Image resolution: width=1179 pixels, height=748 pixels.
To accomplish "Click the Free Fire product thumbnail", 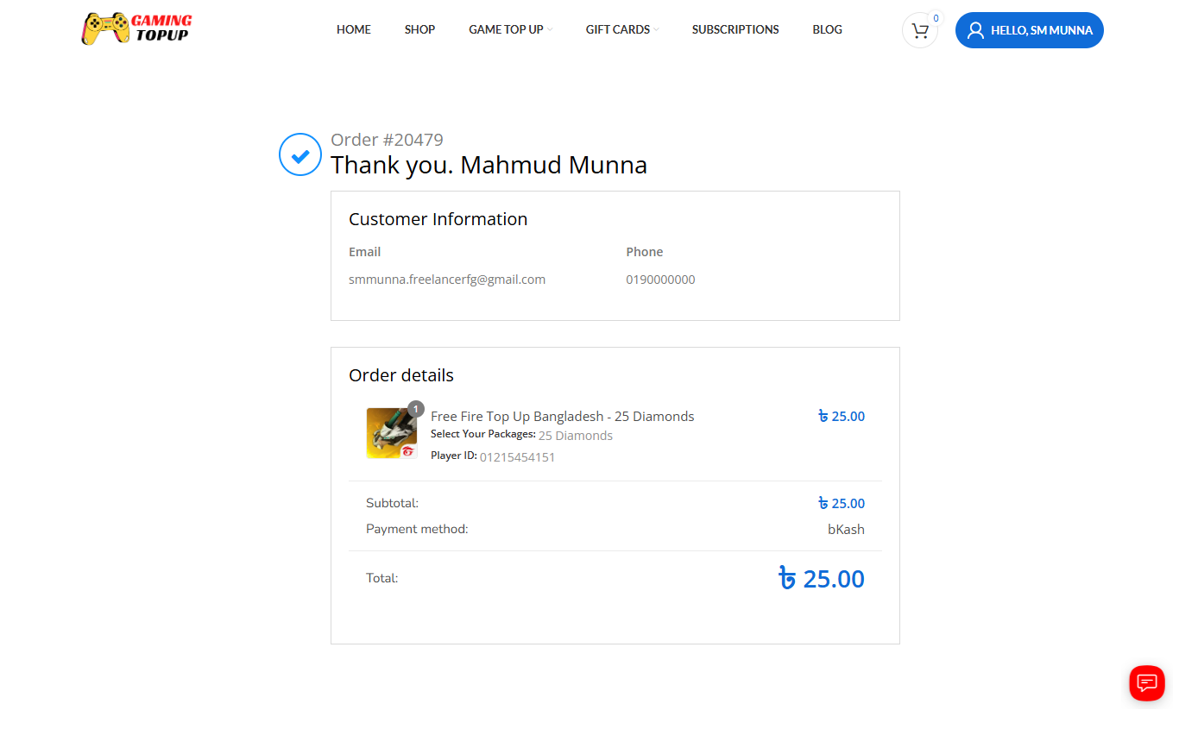I will pyautogui.click(x=392, y=433).
